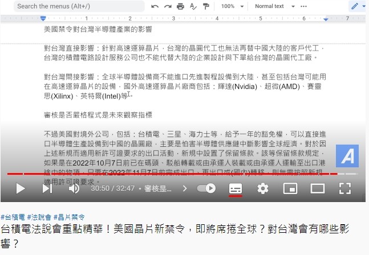This screenshot has width=369, height=255.
Task: Expand the editing mode dropdown arrow
Action: (364, 6)
